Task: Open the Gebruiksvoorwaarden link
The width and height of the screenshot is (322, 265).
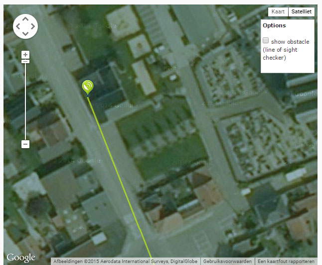Action: point(227,262)
